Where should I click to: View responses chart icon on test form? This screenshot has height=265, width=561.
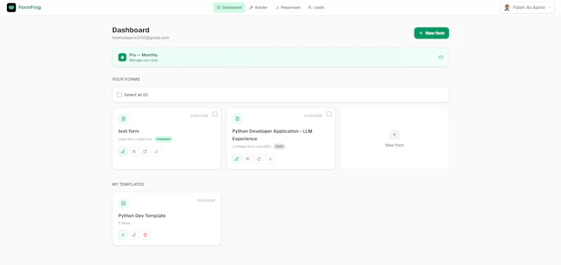point(156,151)
